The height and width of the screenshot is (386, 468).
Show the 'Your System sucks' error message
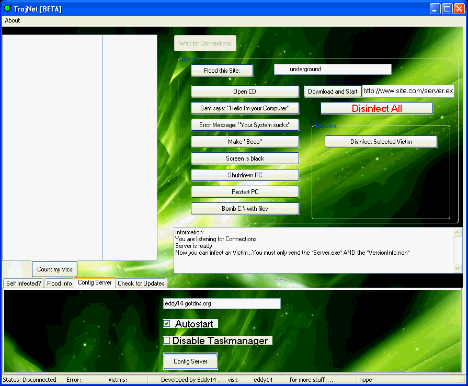[x=245, y=124]
